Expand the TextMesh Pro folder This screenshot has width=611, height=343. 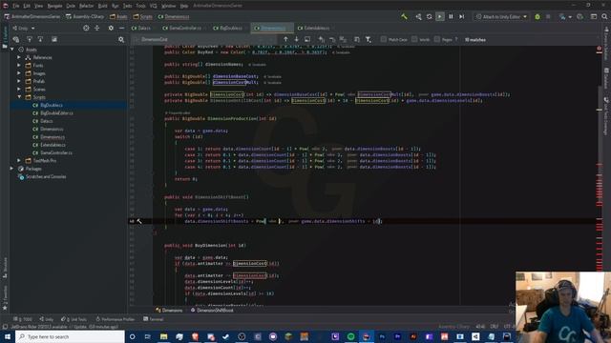[19, 161]
